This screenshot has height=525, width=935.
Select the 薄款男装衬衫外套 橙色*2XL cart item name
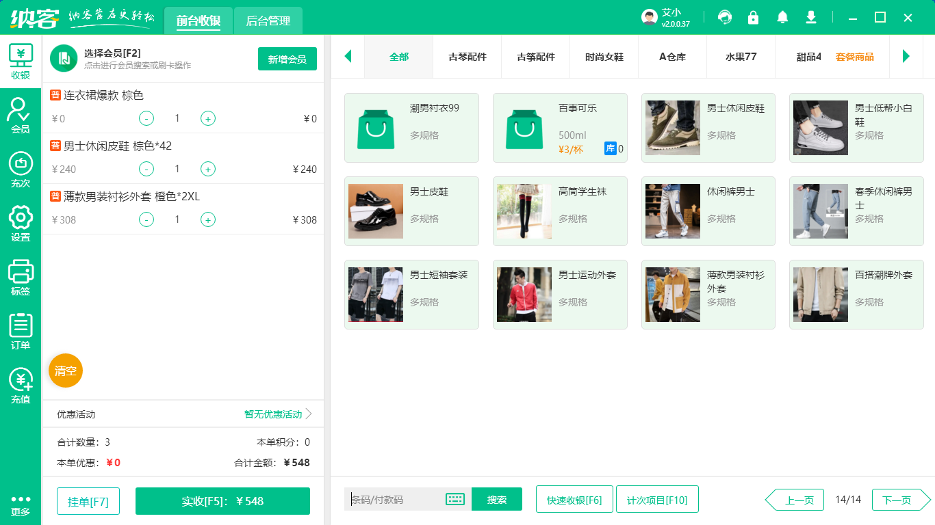tap(131, 196)
